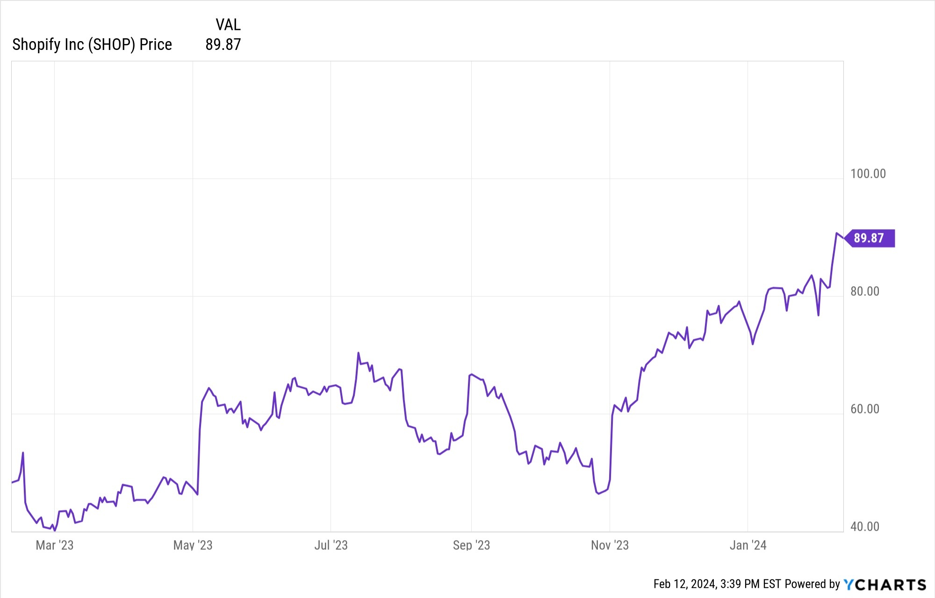
Task: Click the Mar '23 x-axis label
Action: pyautogui.click(x=55, y=545)
